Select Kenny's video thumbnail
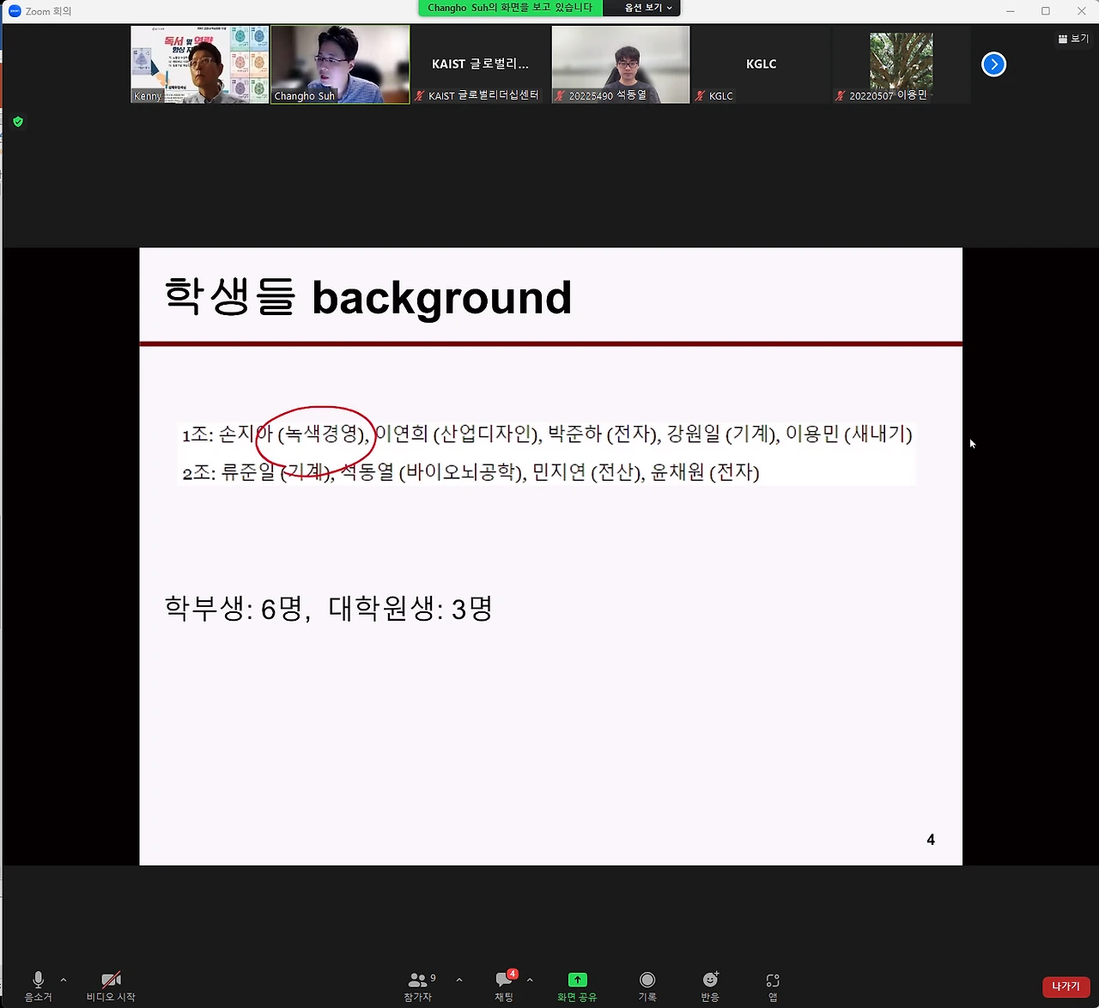 [x=199, y=64]
